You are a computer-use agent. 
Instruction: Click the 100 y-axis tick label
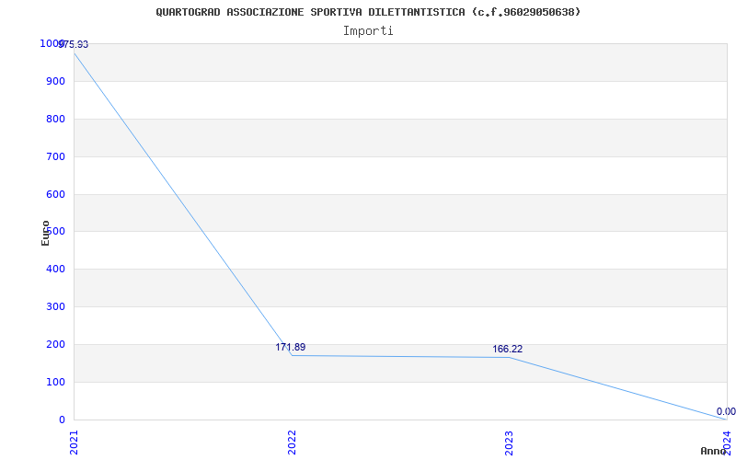click(55, 382)
